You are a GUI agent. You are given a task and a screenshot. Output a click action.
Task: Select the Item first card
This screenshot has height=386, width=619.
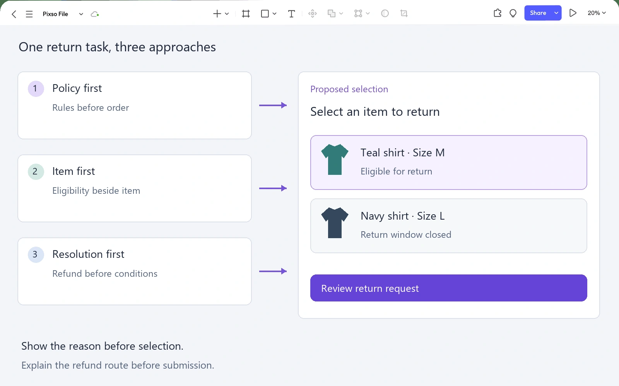[135, 188]
